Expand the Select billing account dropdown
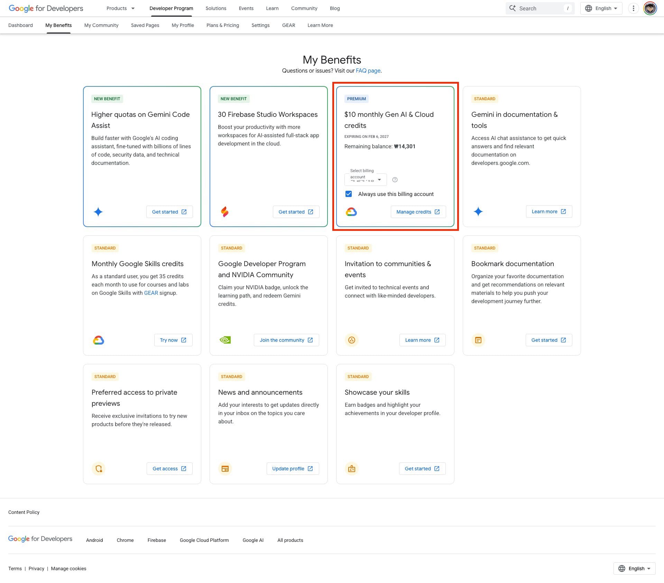Image resolution: width=664 pixels, height=583 pixels. 366,180
